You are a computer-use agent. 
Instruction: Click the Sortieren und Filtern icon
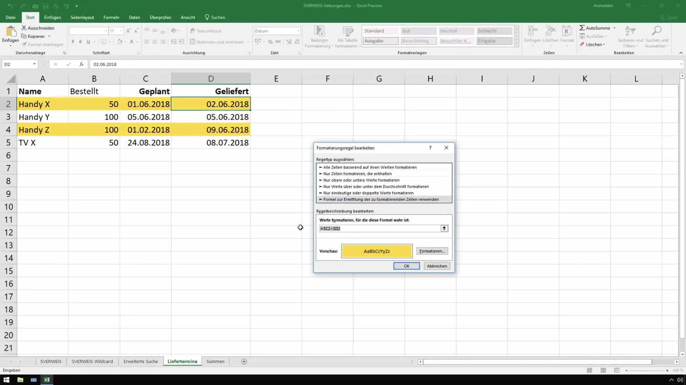pyautogui.click(x=630, y=31)
